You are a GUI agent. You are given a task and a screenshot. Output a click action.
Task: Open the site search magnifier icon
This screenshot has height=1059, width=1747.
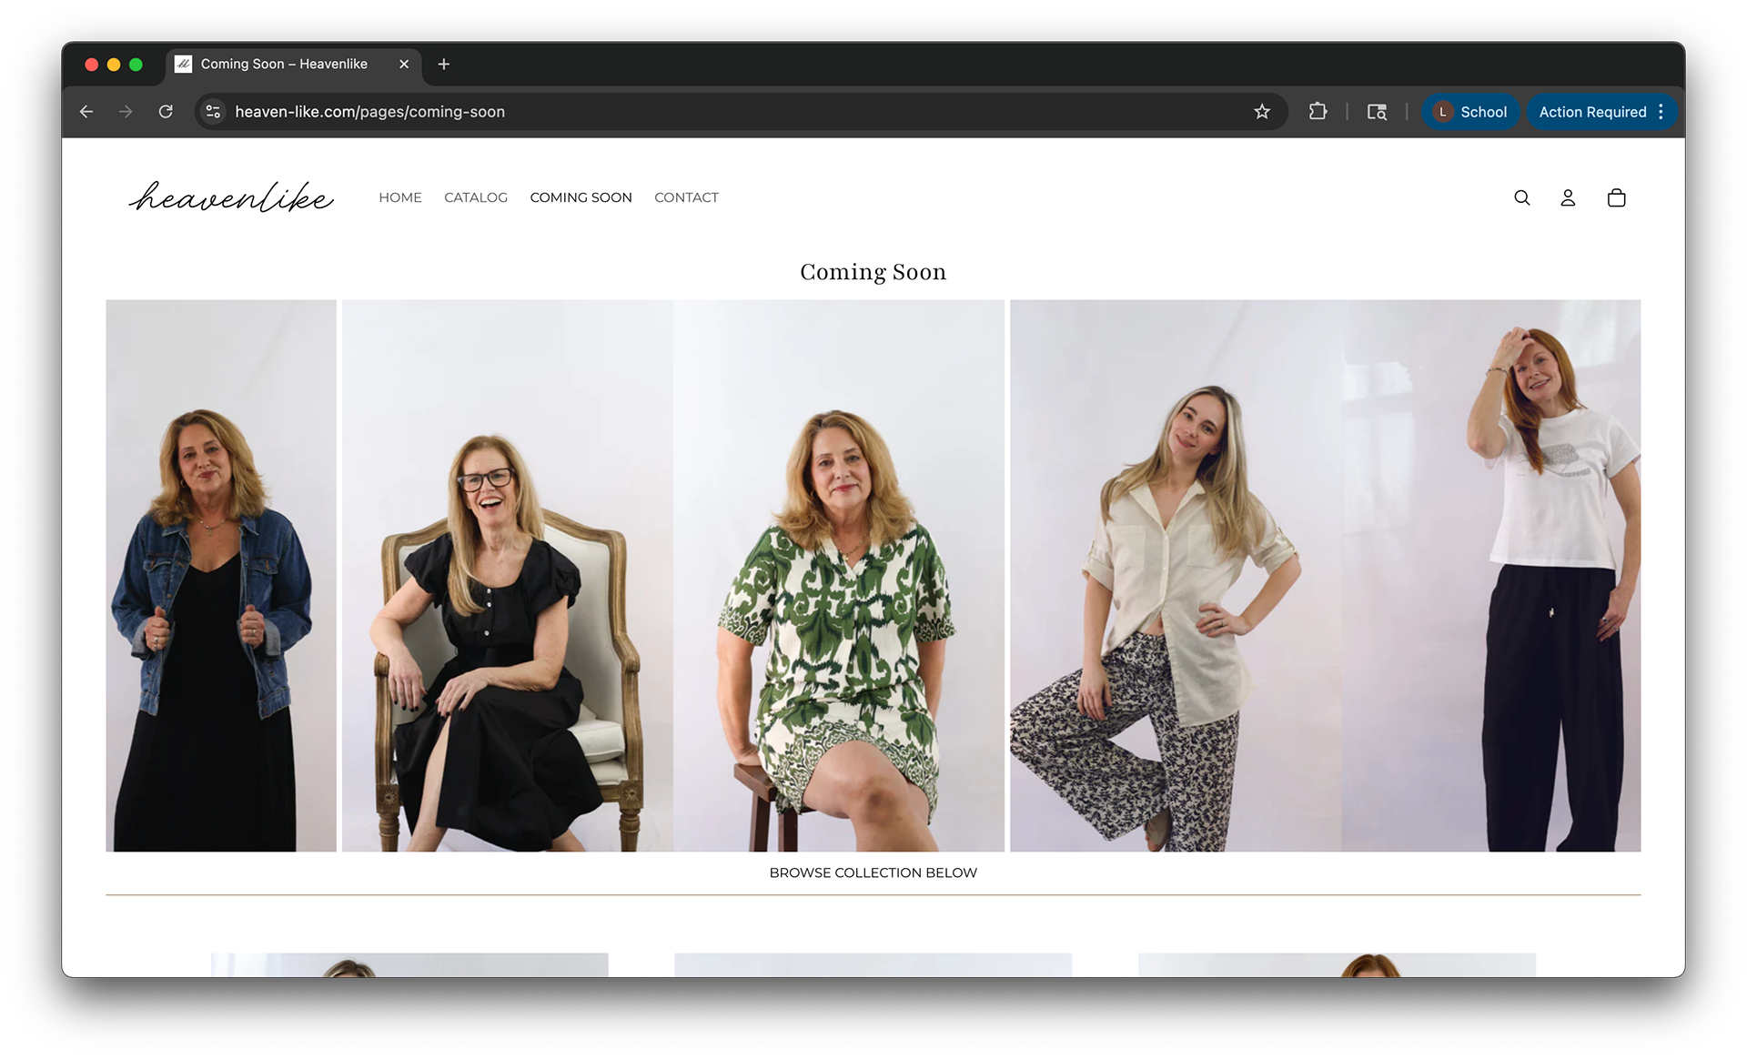(x=1521, y=197)
